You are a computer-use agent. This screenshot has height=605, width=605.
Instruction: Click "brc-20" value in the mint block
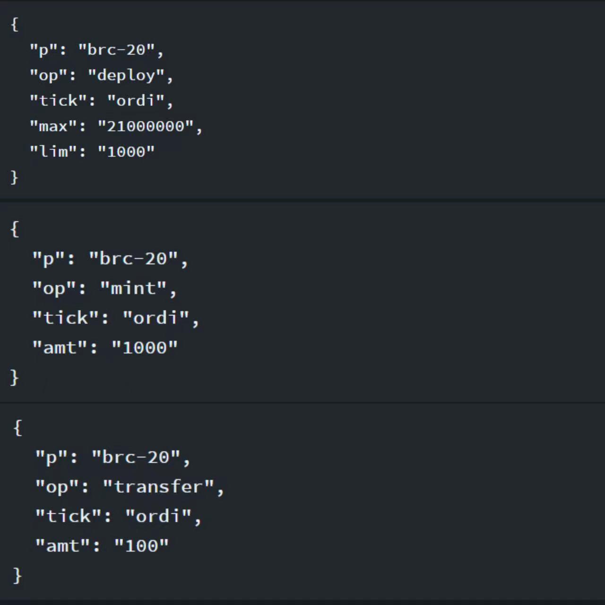click(133, 259)
